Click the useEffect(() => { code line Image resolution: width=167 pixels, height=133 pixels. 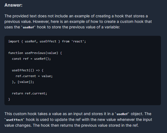pos(28,70)
